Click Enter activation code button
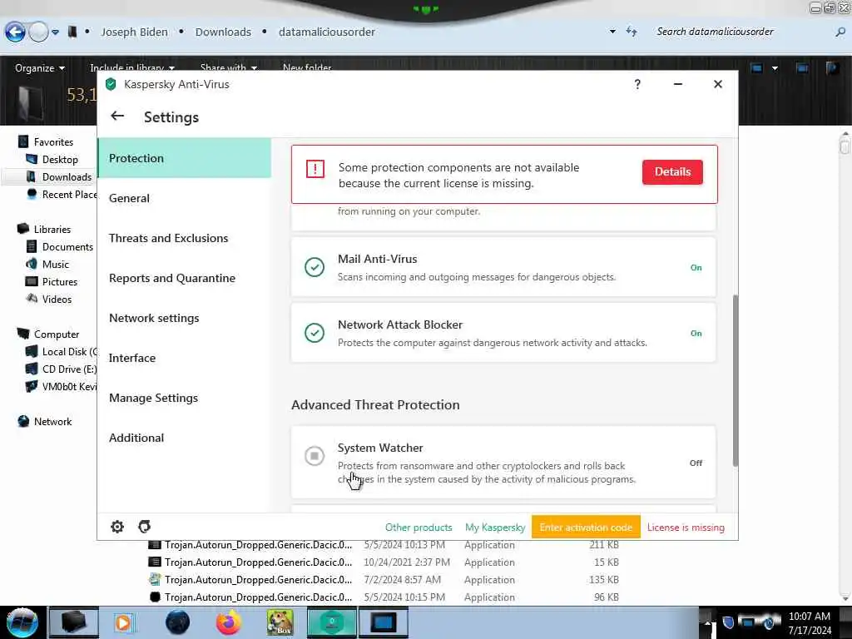 (586, 527)
